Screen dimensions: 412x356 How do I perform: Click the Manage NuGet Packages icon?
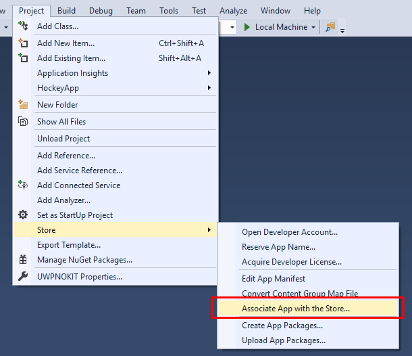23,259
